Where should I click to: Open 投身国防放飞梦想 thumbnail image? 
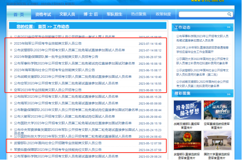pyautogui.click(x=187, y=110)
